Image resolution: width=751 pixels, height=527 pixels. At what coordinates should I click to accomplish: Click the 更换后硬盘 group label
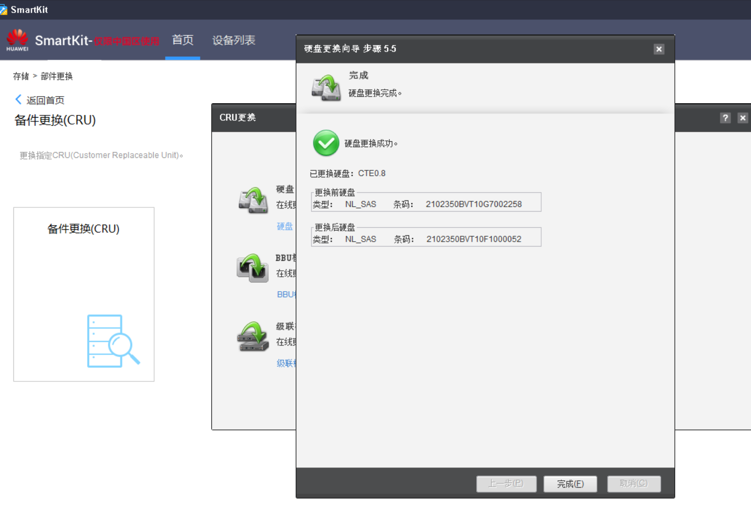335,227
